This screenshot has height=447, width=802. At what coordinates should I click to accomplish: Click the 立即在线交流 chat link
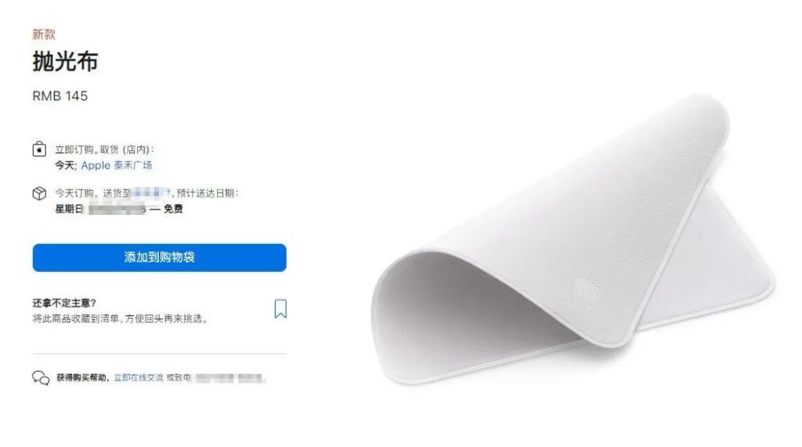pyautogui.click(x=139, y=378)
